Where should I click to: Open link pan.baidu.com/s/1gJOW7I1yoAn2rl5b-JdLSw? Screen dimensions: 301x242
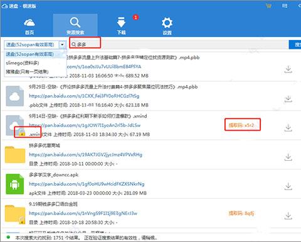[x=85, y=125]
